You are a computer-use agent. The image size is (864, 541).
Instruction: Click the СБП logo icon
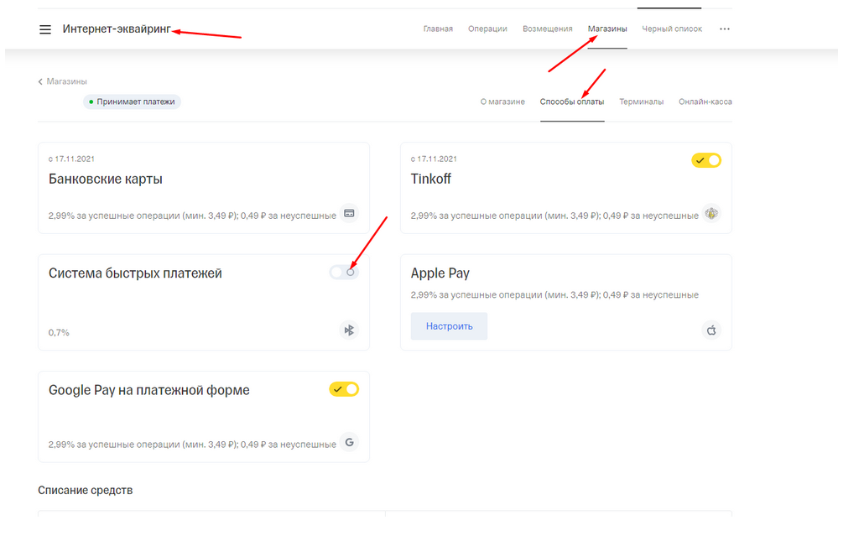pos(349,330)
